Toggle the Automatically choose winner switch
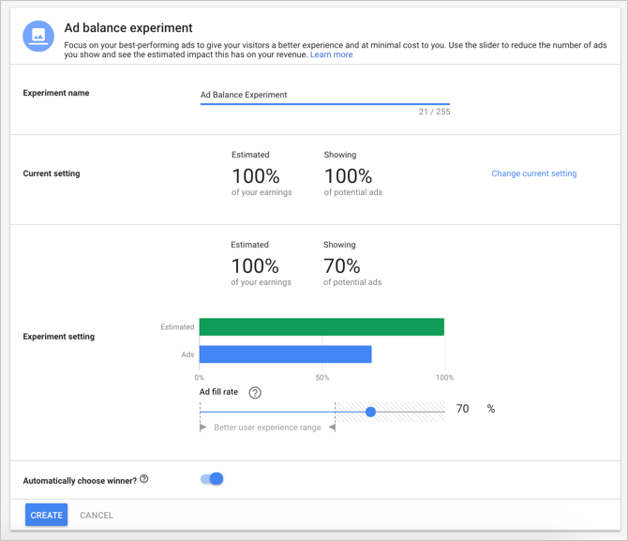The width and height of the screenshot is (628, 541). click(213, 479)
